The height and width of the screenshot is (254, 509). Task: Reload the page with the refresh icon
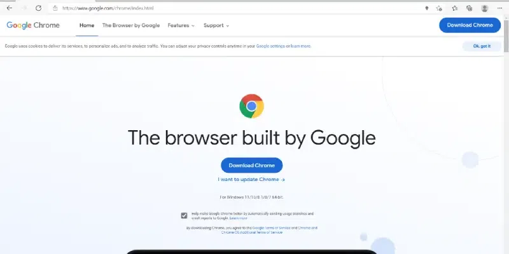[38, 8]
